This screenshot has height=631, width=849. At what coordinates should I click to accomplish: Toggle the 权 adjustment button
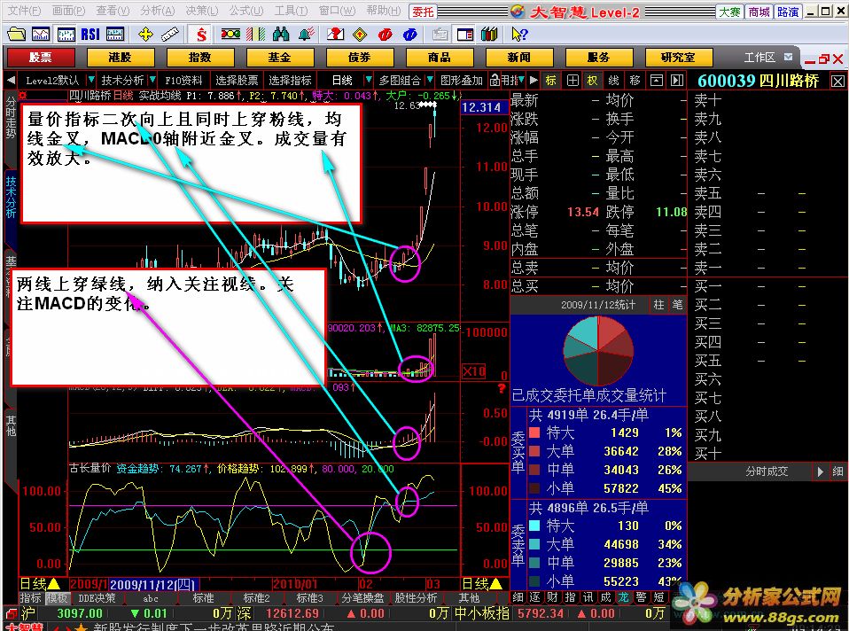pyautogui.click(x=592, y=81)
